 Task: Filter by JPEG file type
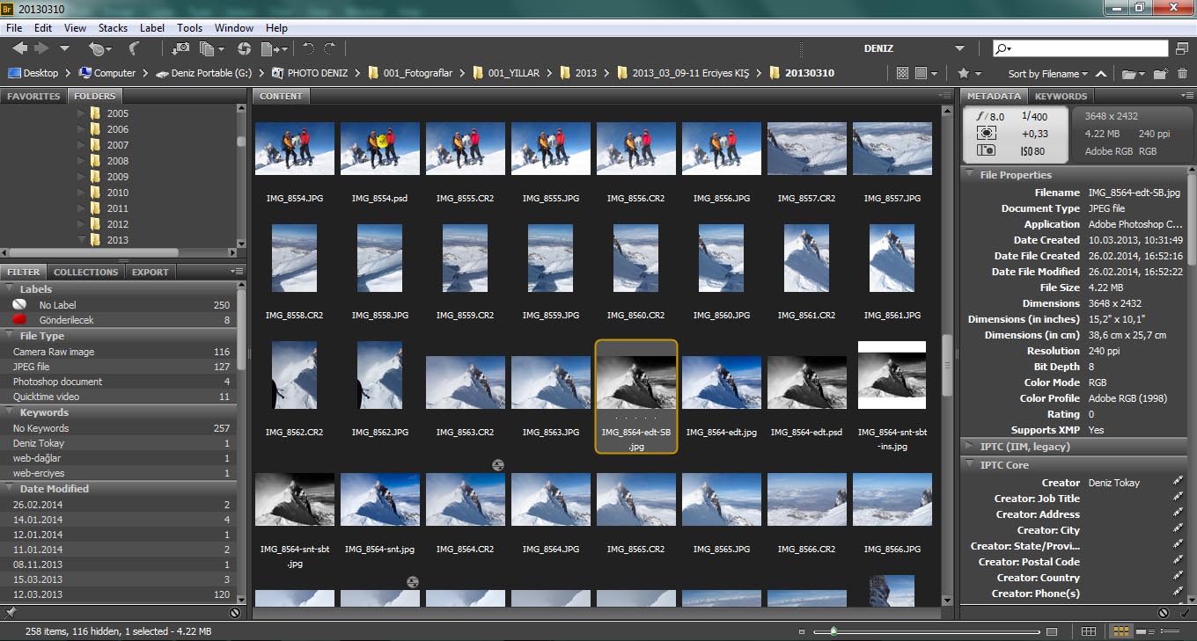[x=32, y=367]
